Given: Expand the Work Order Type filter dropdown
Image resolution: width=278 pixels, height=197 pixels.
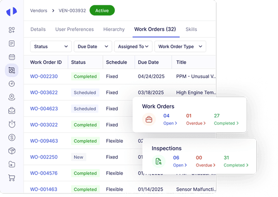Looking at the screenshot, I should (x=180, y=47).
